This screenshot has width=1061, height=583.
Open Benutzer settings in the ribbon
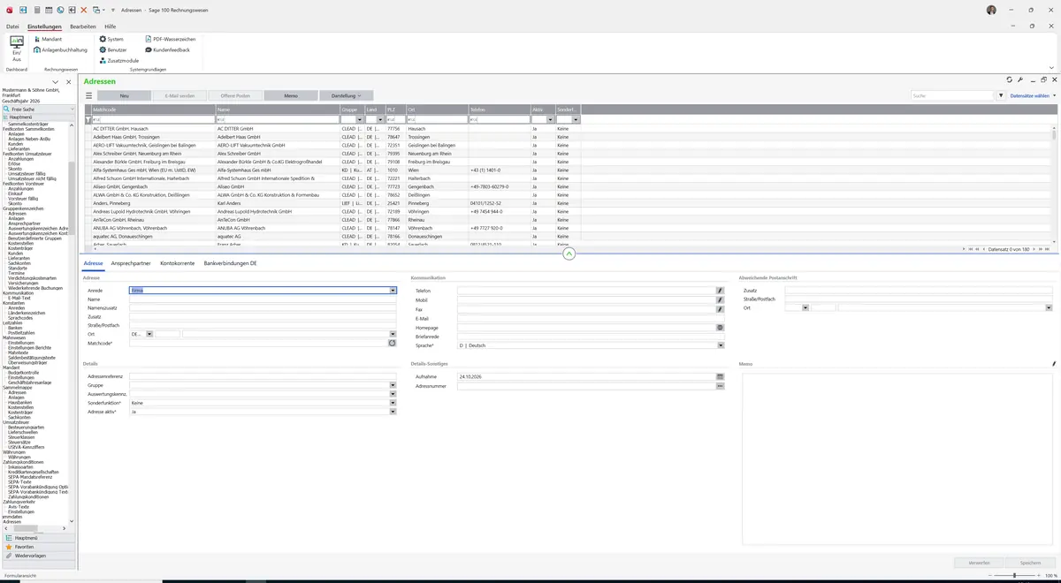tap(113, 50)
